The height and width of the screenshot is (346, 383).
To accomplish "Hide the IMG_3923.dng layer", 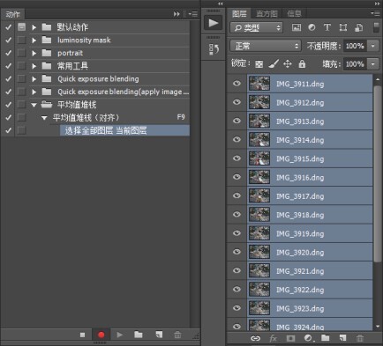I will 237,308.
